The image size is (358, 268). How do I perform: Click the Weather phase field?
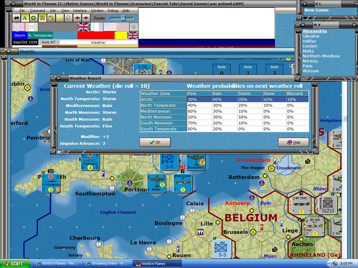[x=99, y=42]
